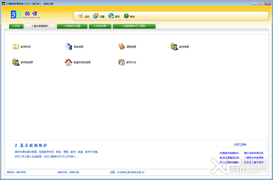Open the 教室和场地信息 house icon

click(x=69, y=62)
